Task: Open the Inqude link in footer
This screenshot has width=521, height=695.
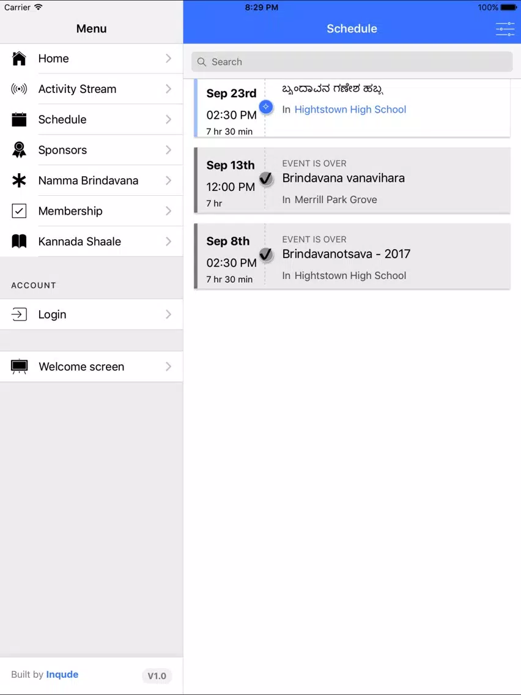Action: pyautogui.click(x=62, y=675)
